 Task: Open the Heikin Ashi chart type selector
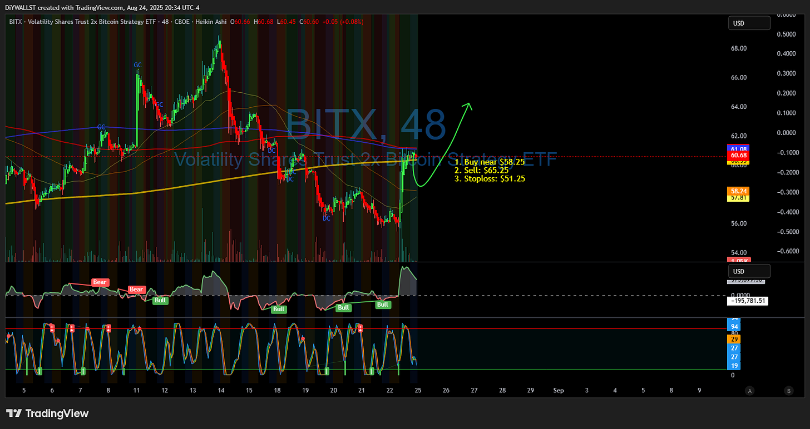point(211,22)
